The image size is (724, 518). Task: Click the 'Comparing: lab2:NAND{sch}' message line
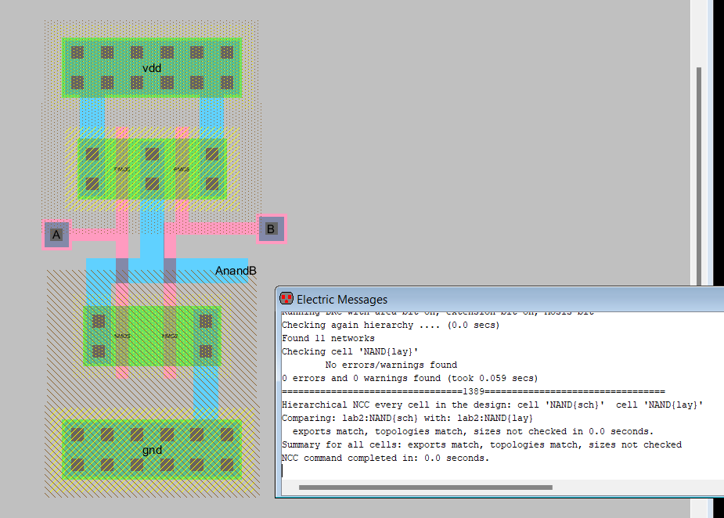point(407,419)
